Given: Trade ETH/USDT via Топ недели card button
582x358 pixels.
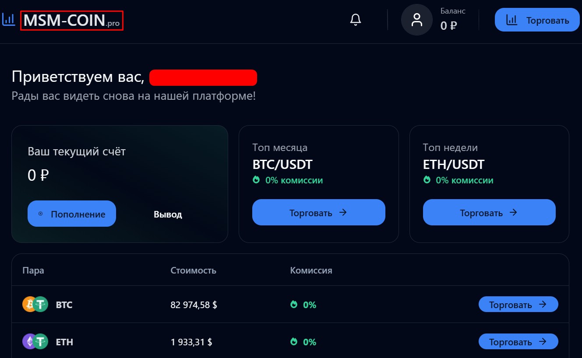Looking at the screenshot, I should (x=489, y=213).
